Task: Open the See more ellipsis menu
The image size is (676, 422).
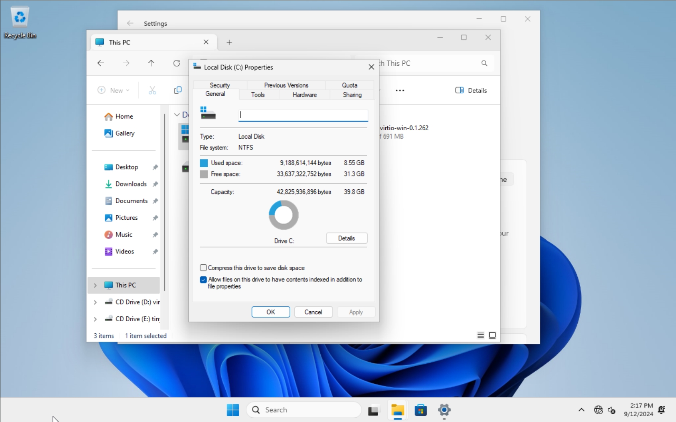Action: [x=400, y=90]
